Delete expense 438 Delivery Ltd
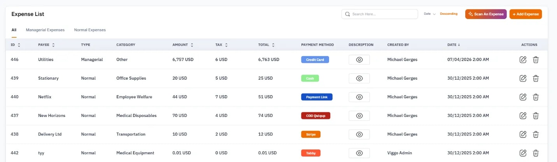Image resolution: width=557 pixels, height=162 pixels. [536, 134]
